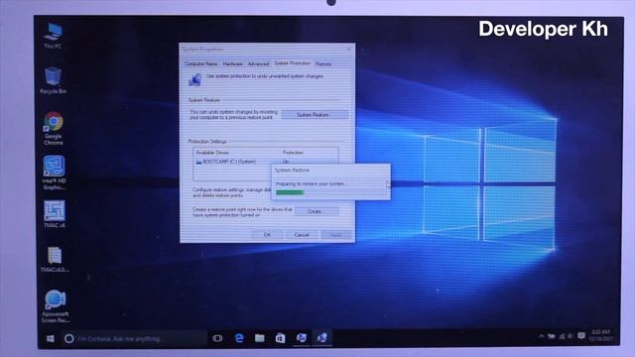Launch TMAC v6 desktop shortcut
Screen dimensions: 635x357
55,214
